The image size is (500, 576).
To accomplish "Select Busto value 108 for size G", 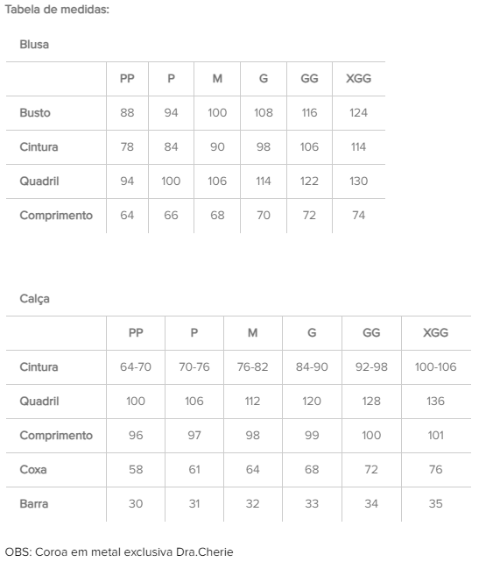I will [264, 113].
